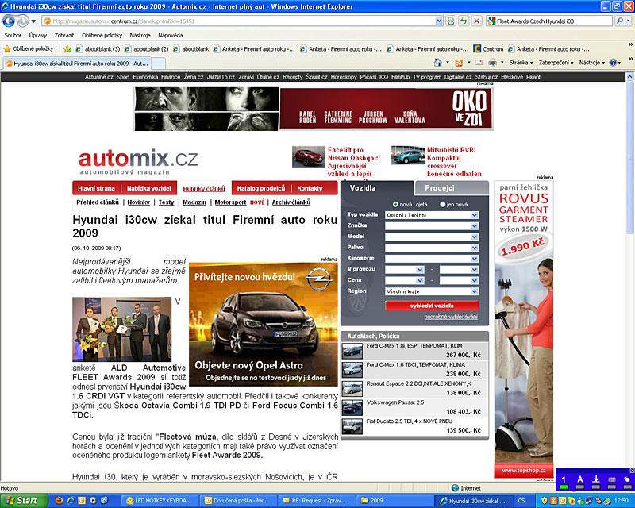
Task: Switch to the LED HOTKEY KEYBOA... taskbar window
Action: click(160, 501)
